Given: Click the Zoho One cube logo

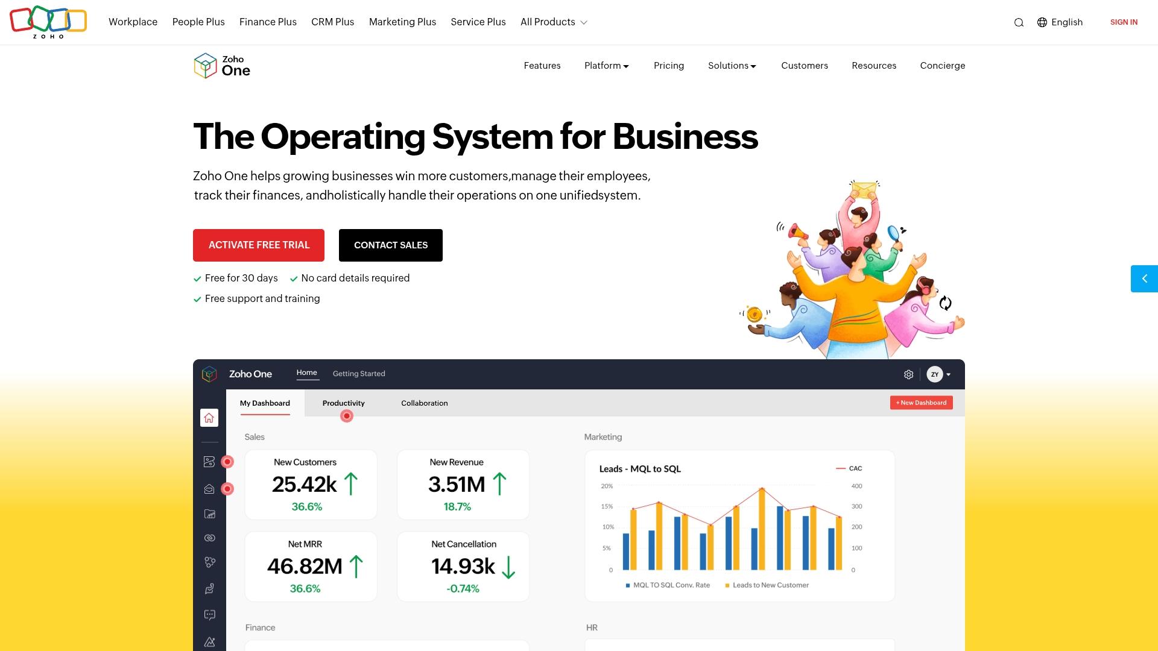Looking at the screenshot, I should coord(205,65).
